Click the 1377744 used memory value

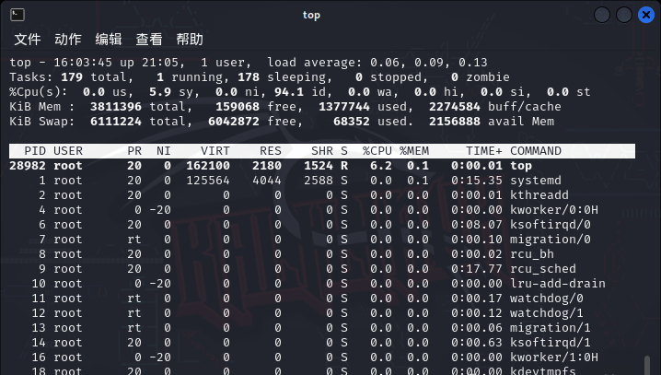(x=344, y=107)
